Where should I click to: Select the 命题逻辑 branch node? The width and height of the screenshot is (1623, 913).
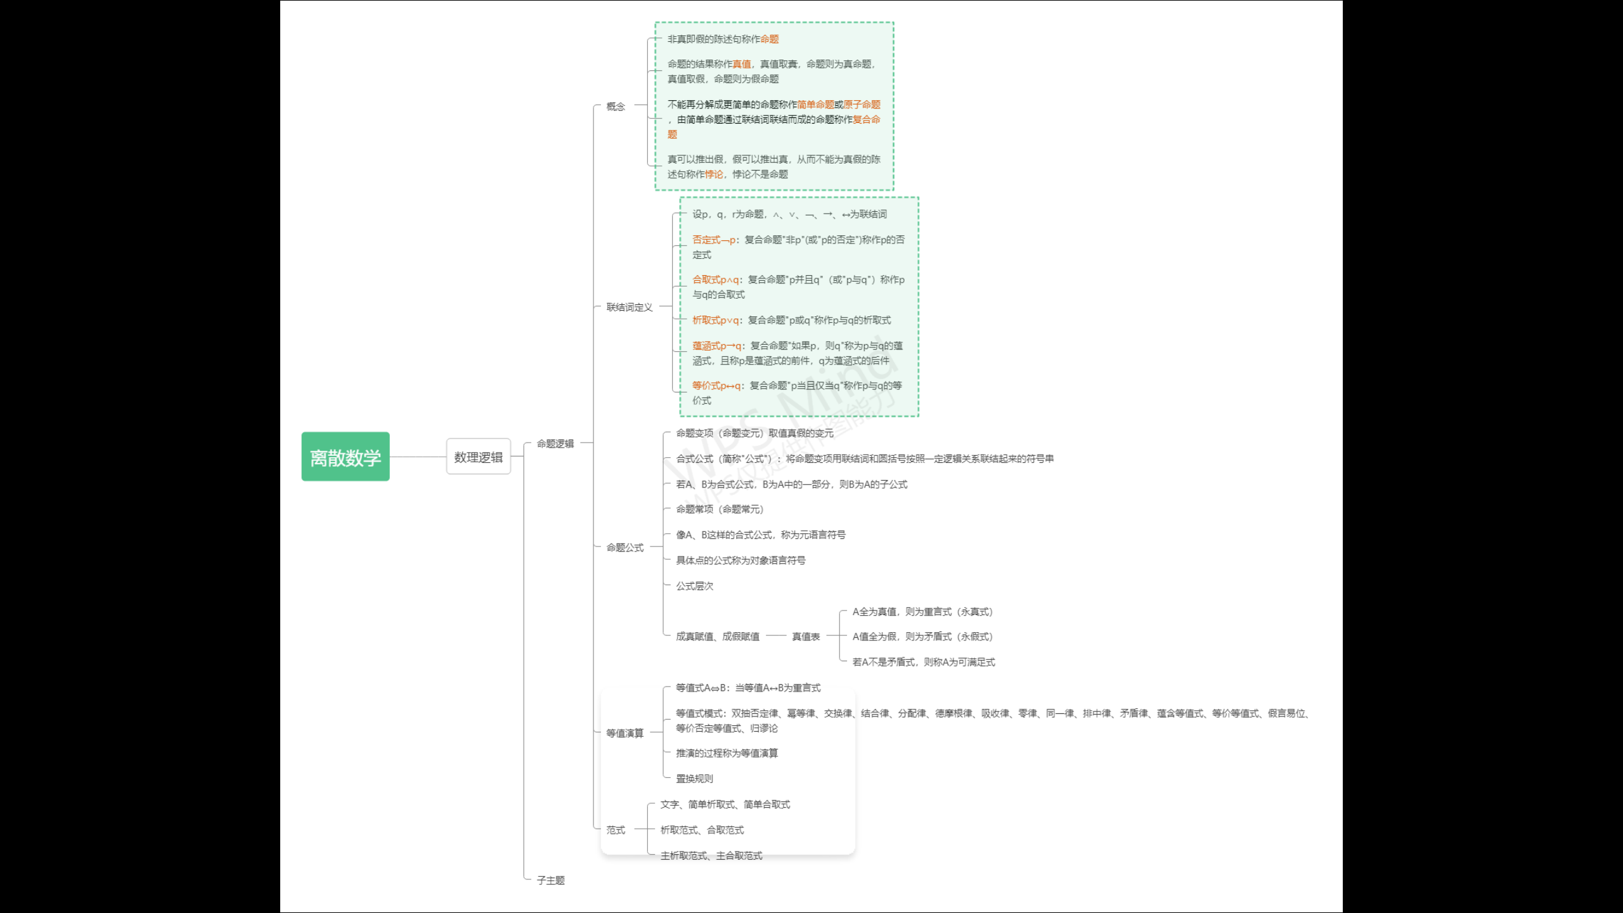555,444
